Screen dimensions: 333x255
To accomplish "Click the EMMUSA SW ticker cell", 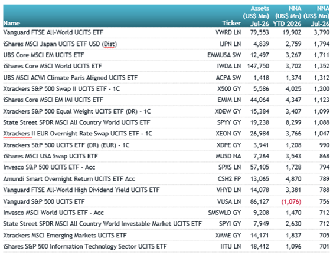I will [x=224, y=55].
